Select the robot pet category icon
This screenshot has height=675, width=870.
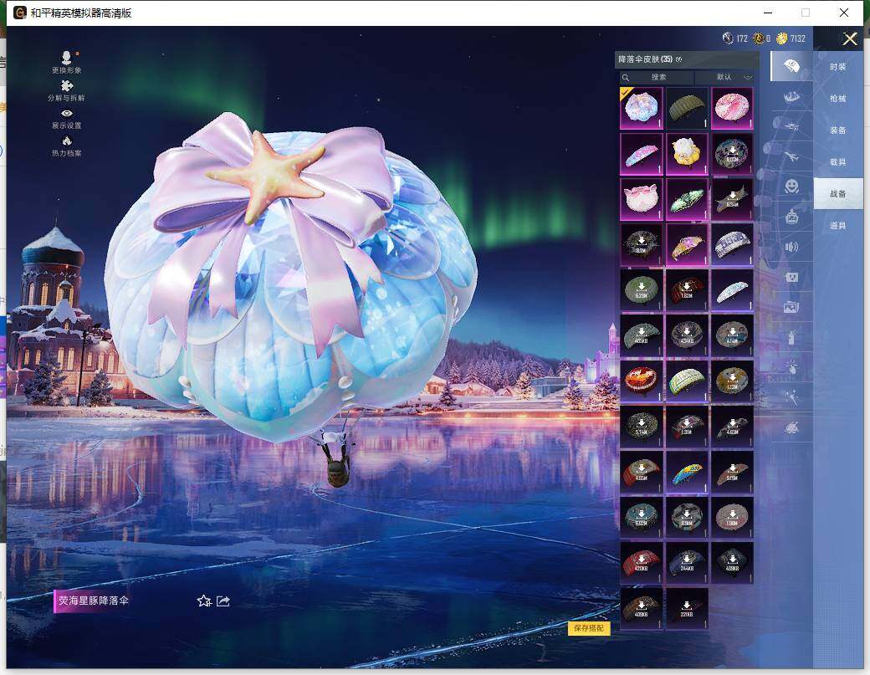tap(791, 217)
